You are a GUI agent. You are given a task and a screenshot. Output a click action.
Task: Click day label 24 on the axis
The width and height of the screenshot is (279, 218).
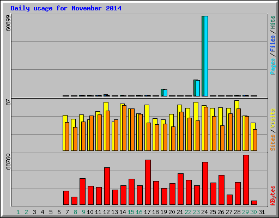coord(204,212)
